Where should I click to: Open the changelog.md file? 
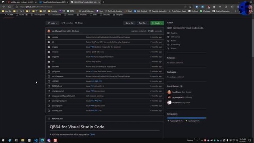(58, 91)
